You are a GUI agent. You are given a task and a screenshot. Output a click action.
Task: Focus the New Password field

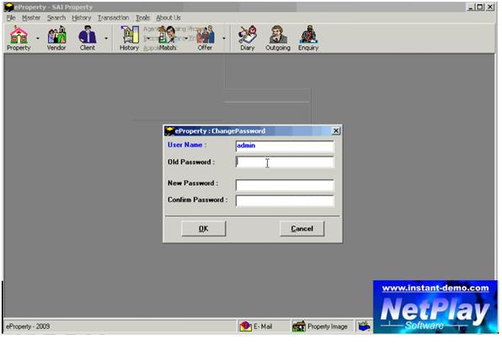click(x=285, y=185)
